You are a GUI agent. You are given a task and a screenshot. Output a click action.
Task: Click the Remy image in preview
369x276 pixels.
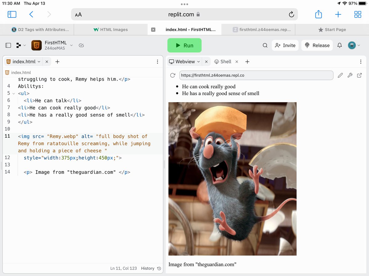[x=232, y=179]
